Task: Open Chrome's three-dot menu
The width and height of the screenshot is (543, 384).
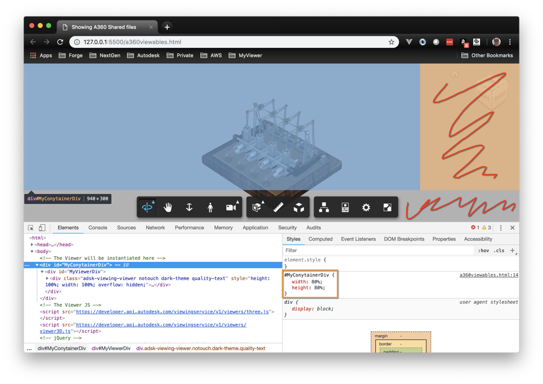Action: point(510,42)
